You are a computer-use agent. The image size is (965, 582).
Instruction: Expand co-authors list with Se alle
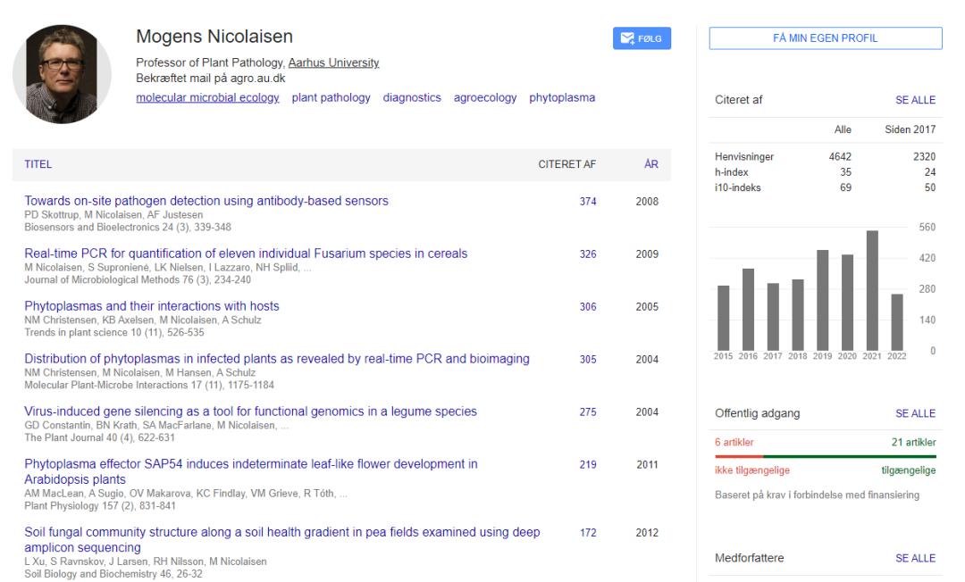coord(915,559)
